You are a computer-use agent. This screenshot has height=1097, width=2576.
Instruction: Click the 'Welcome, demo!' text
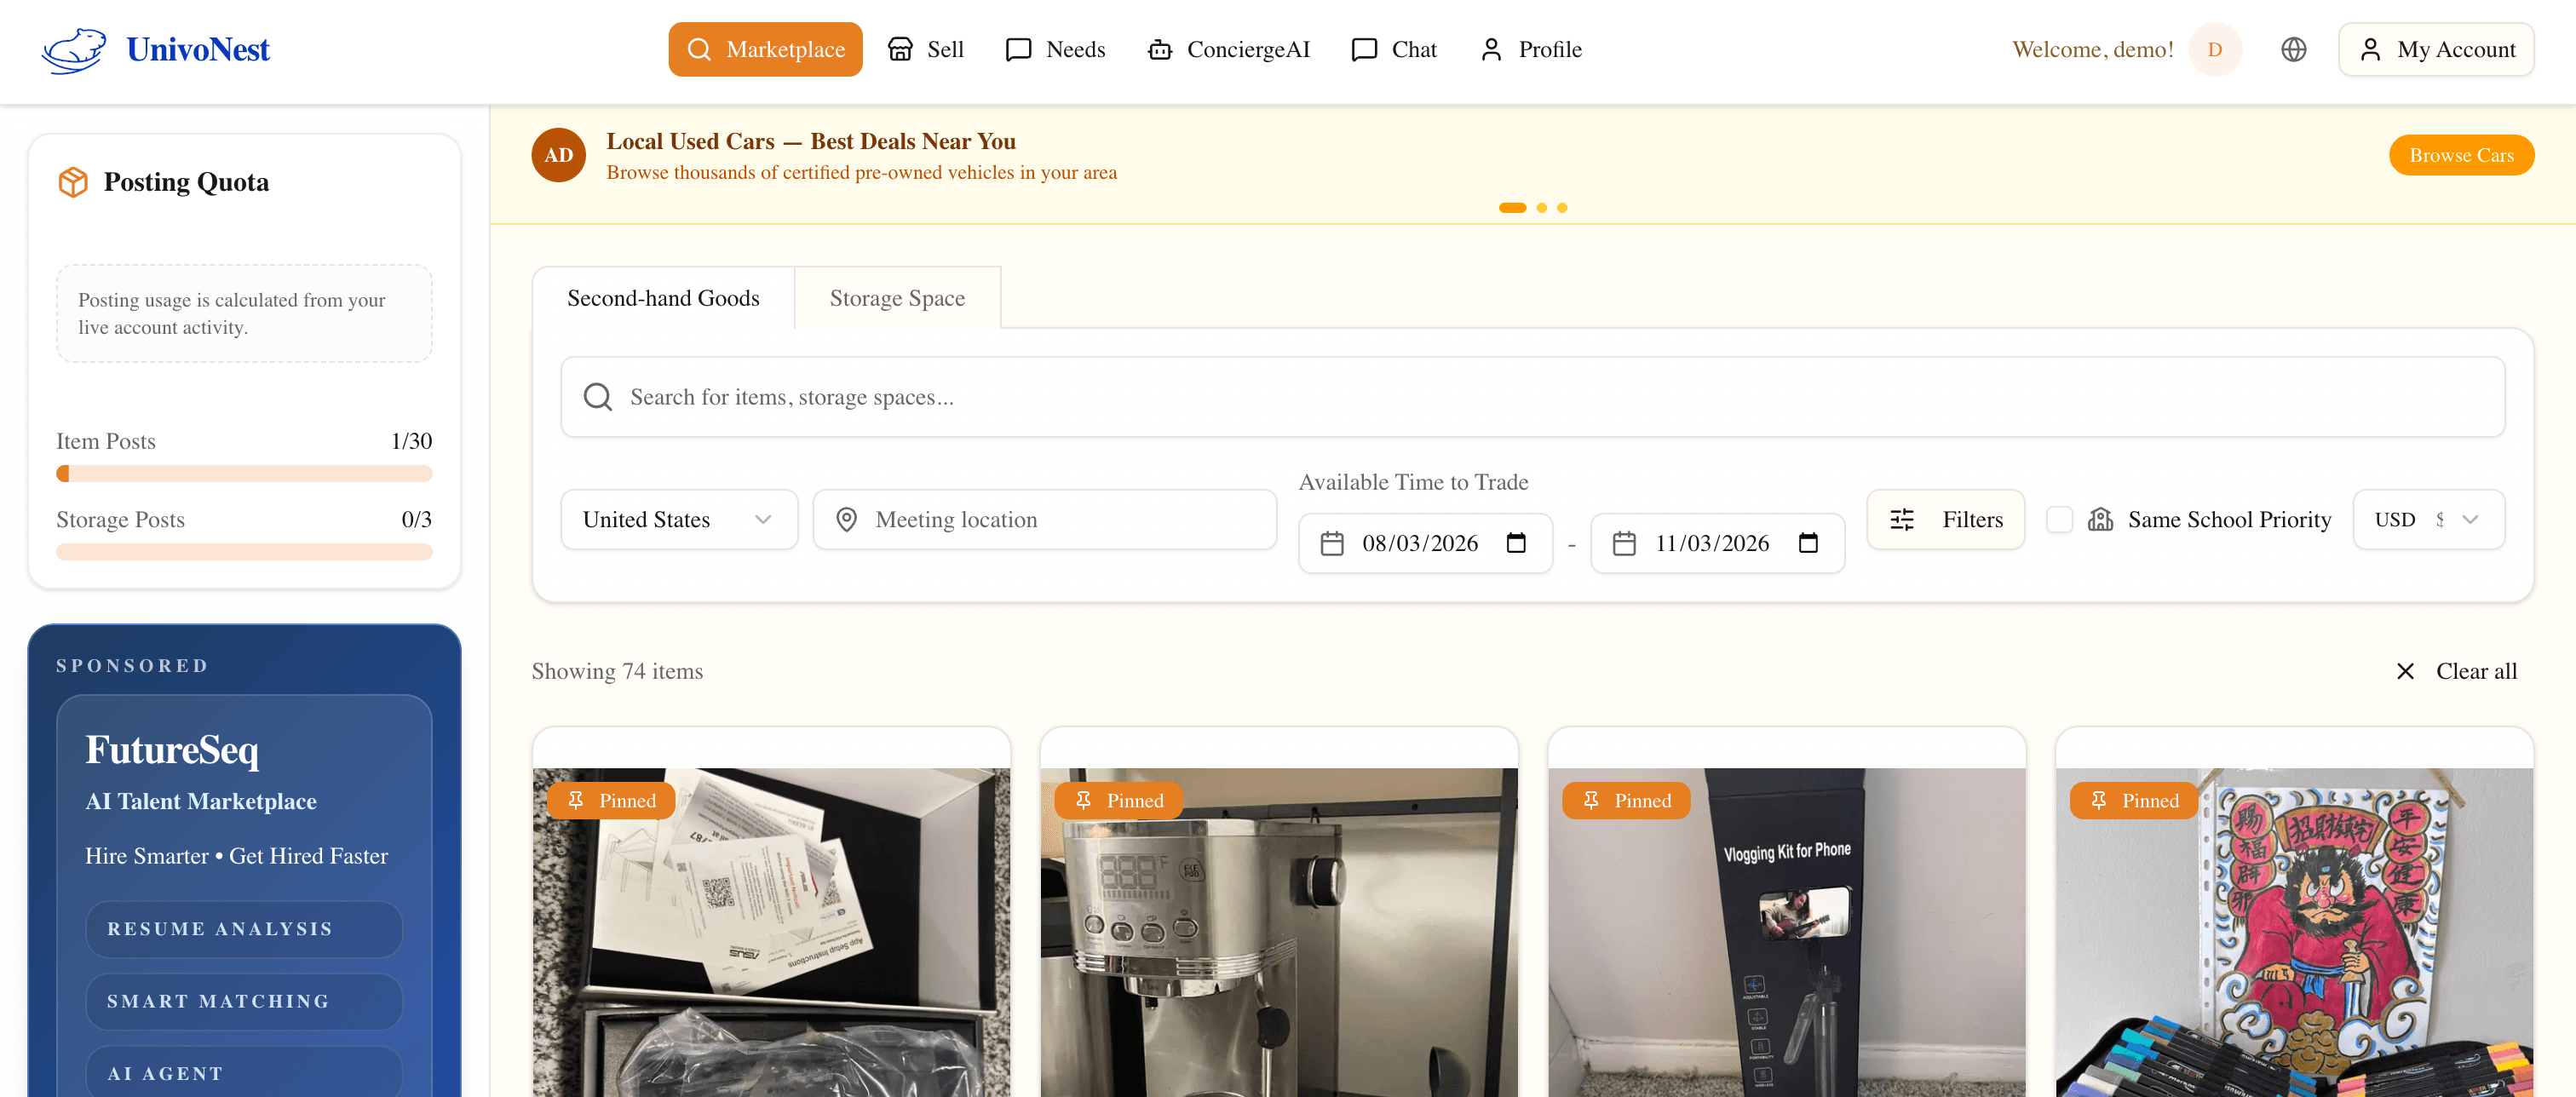(x=2092, y=49)
